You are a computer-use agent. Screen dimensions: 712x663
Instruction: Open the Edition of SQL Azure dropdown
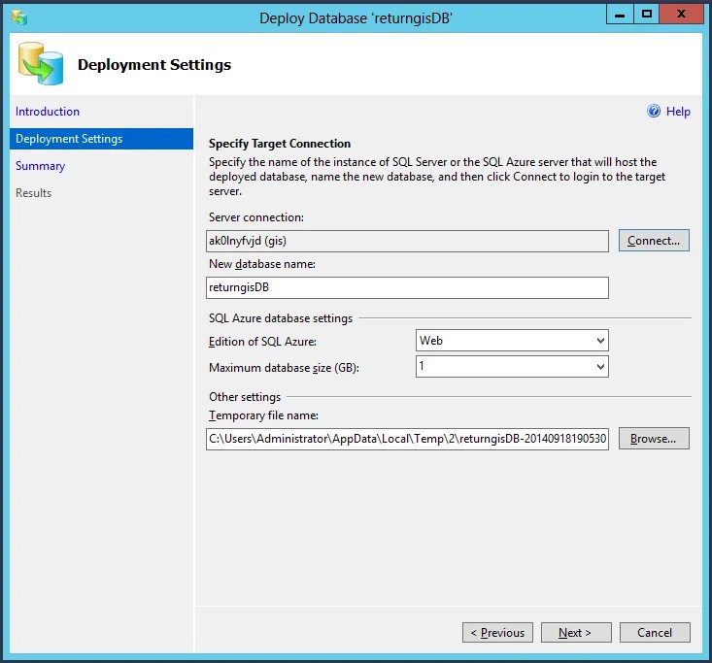(x=512, y=341)
